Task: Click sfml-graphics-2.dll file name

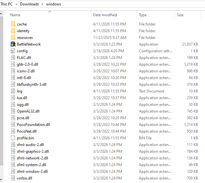Action: pyautogui.click(x=33, y=151)
